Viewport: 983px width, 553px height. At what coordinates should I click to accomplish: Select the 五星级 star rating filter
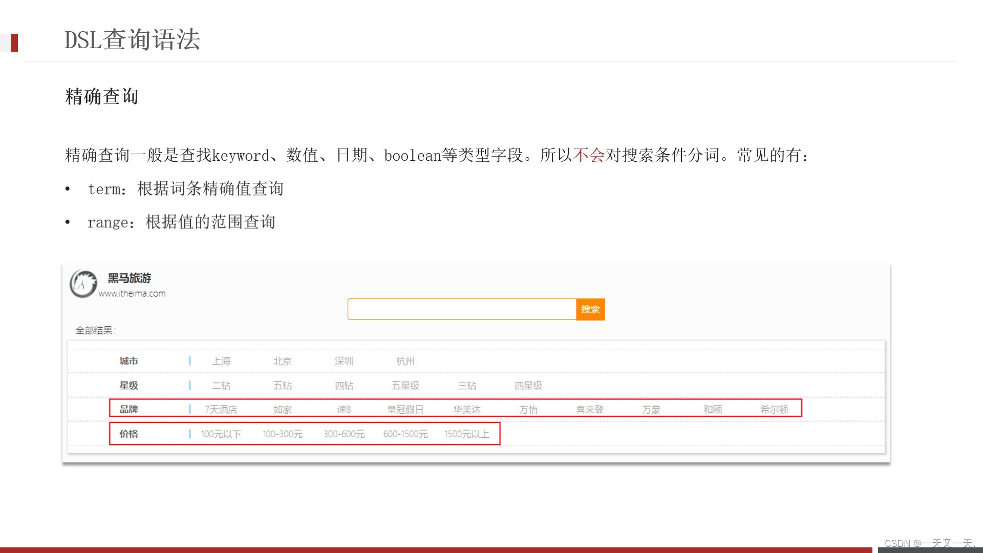click(404, 385)
